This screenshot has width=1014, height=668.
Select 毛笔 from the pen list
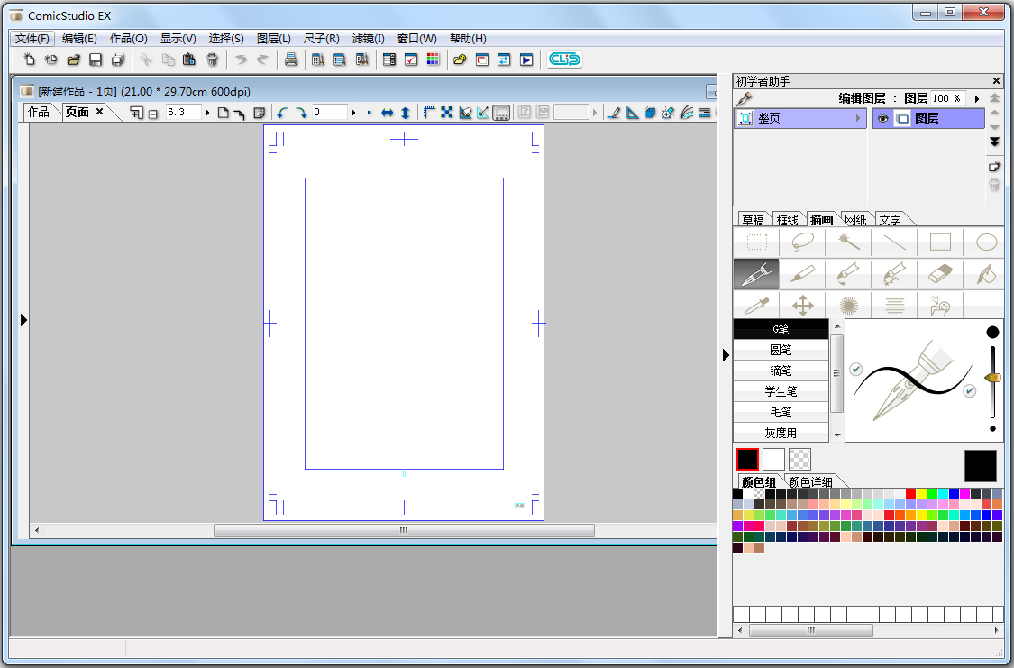[781, 412]
